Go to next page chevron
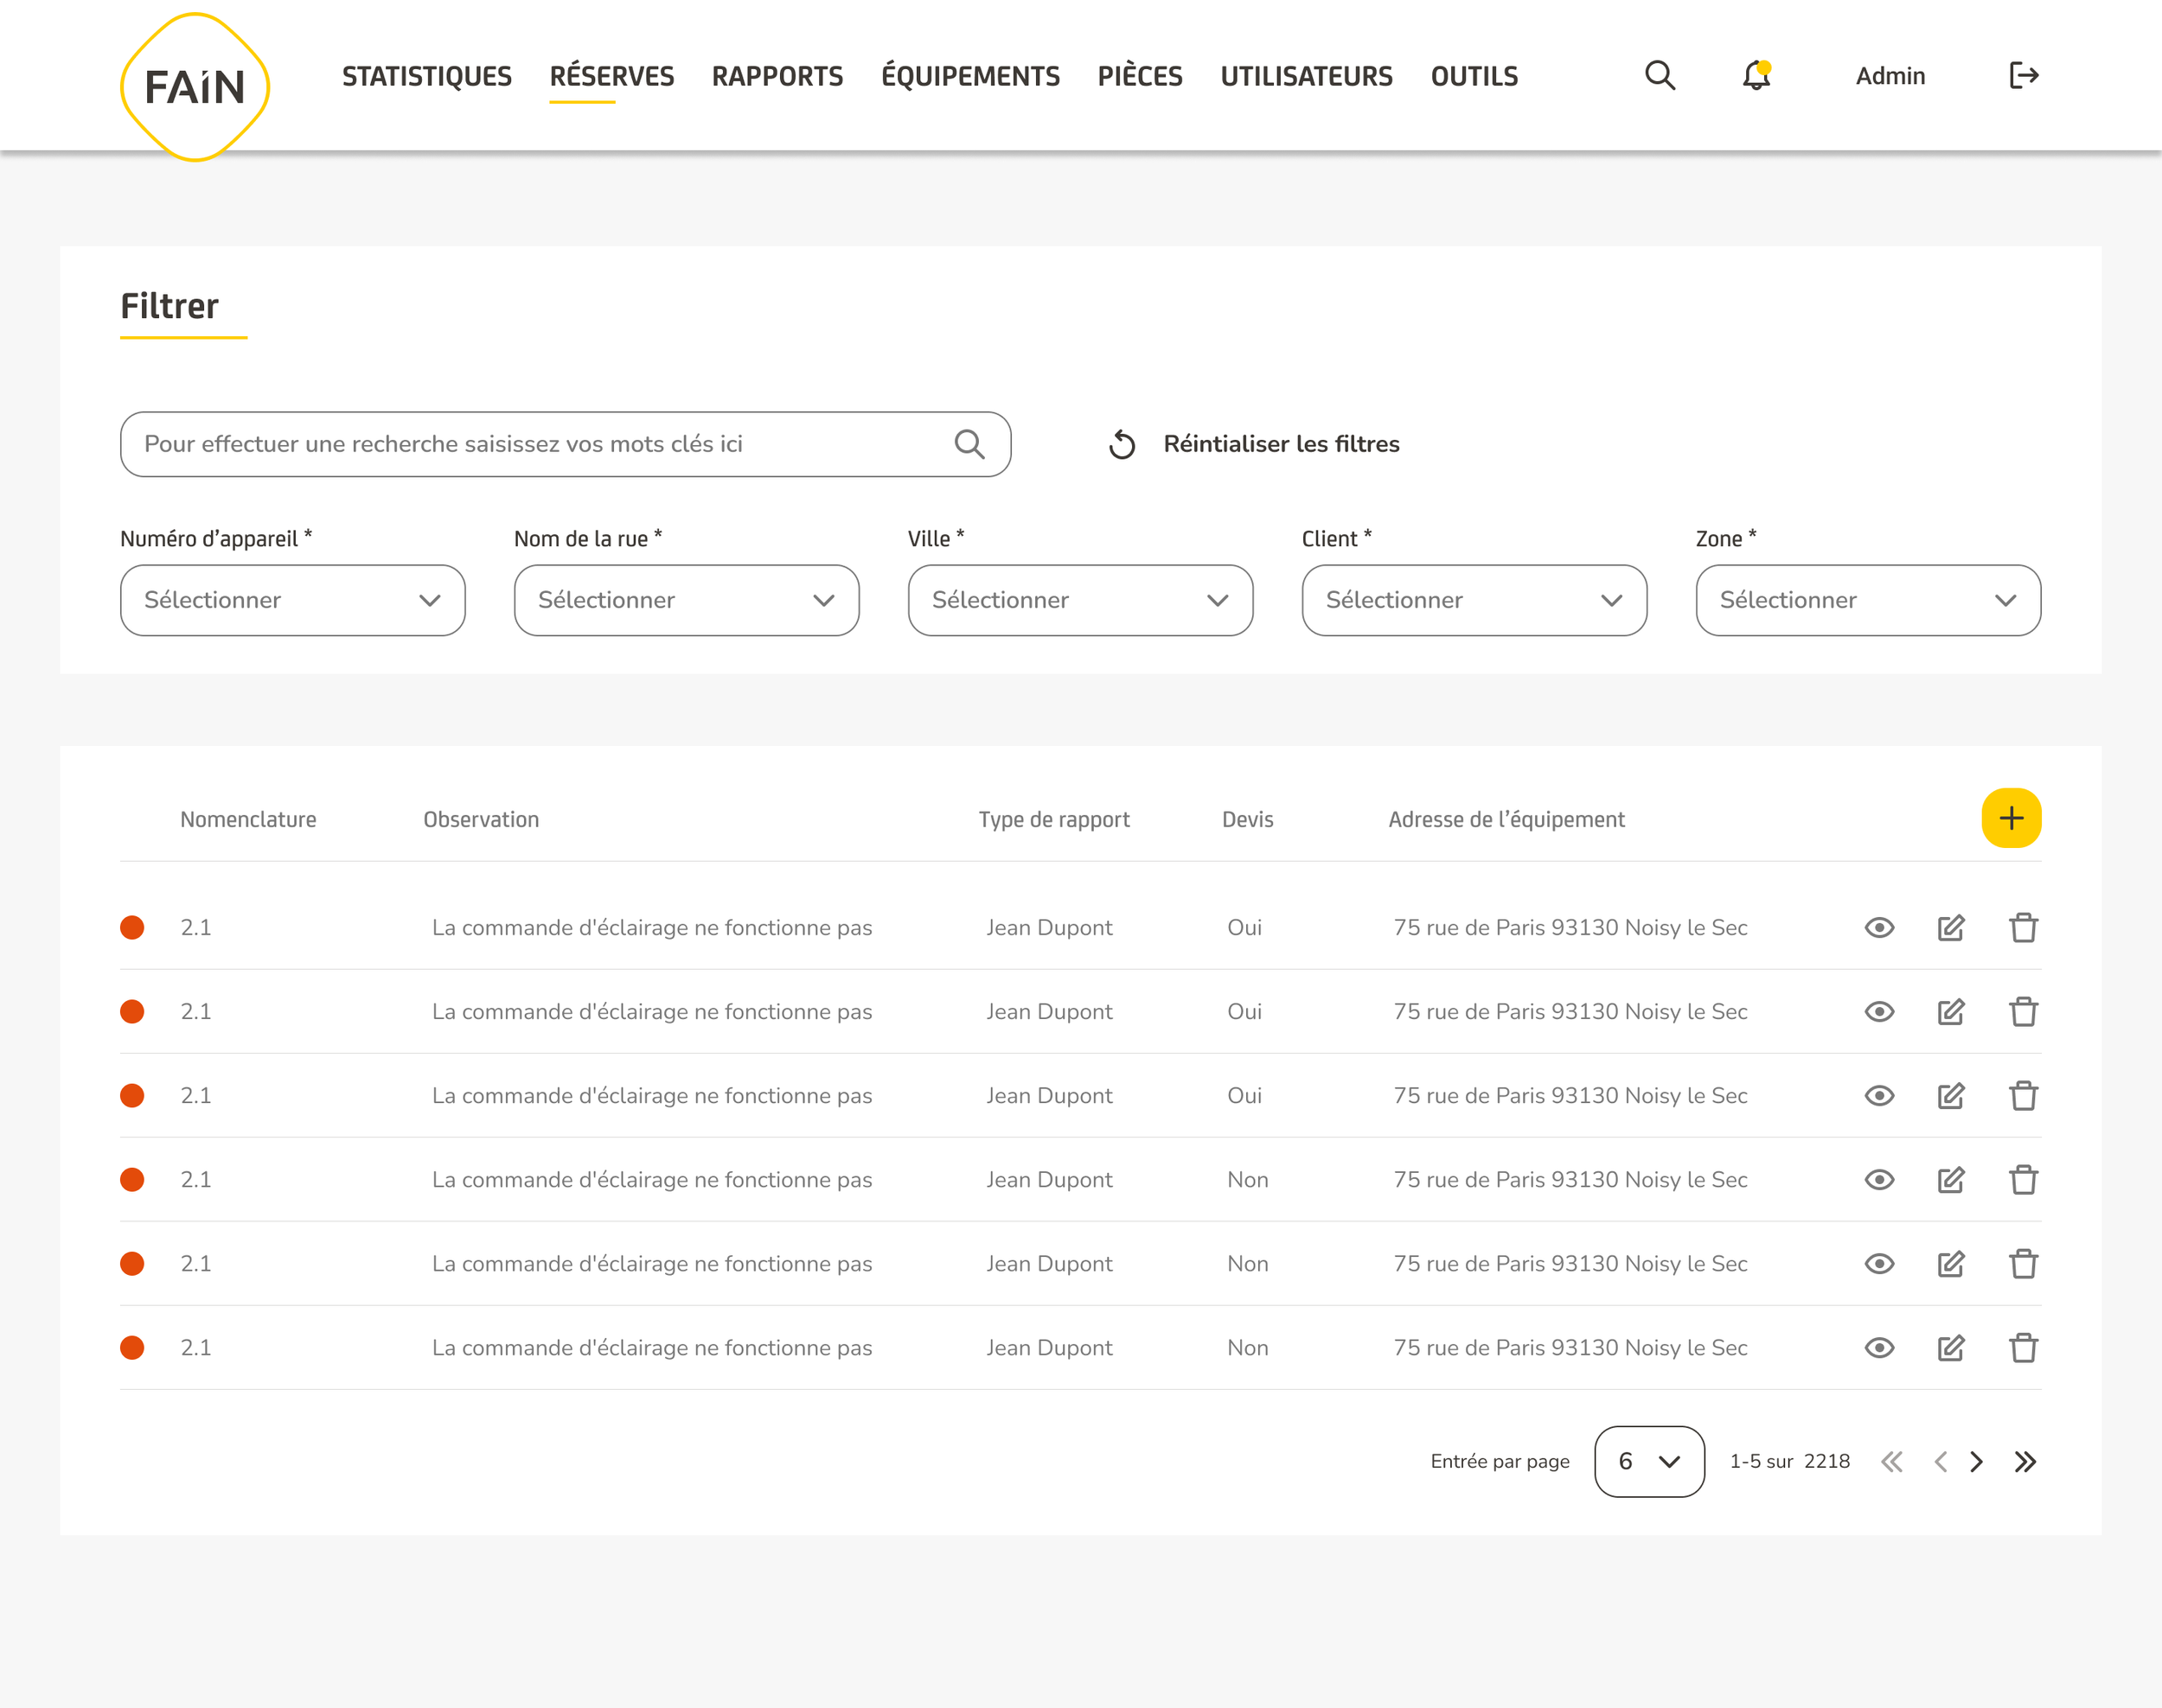2162x1708 pixels. (x=1976, y=1462)
